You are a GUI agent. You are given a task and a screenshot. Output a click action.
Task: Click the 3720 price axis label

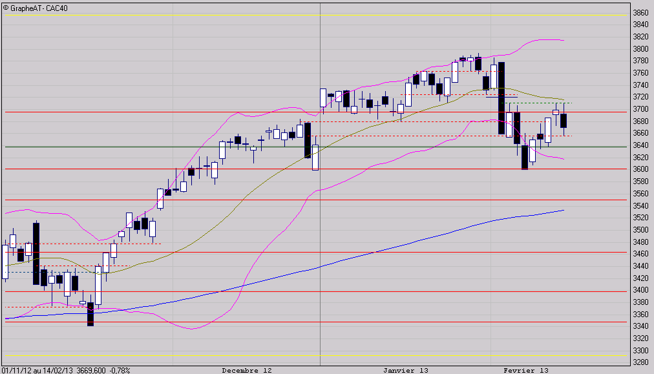click(640, 97)
